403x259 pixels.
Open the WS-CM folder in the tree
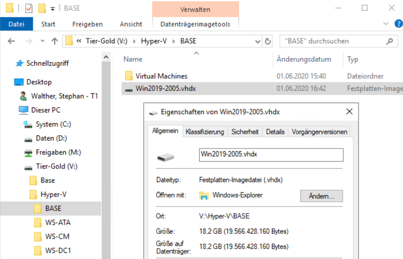click(57, 237)
